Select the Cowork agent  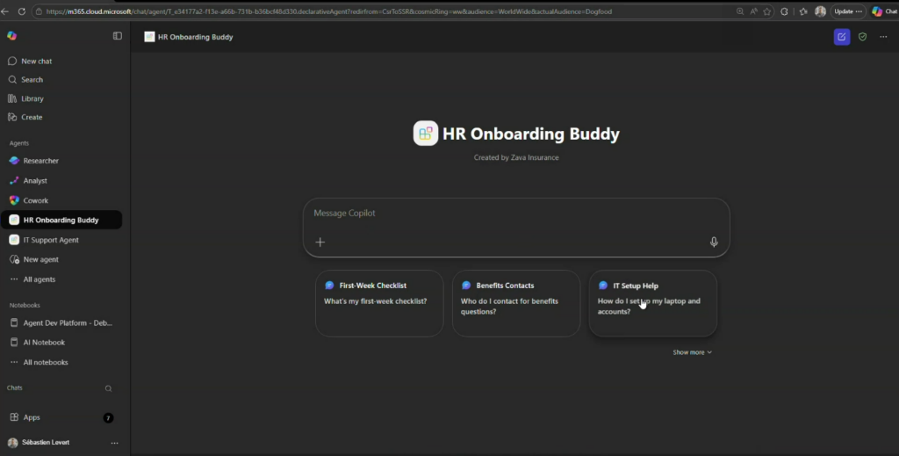coord(35,200)
